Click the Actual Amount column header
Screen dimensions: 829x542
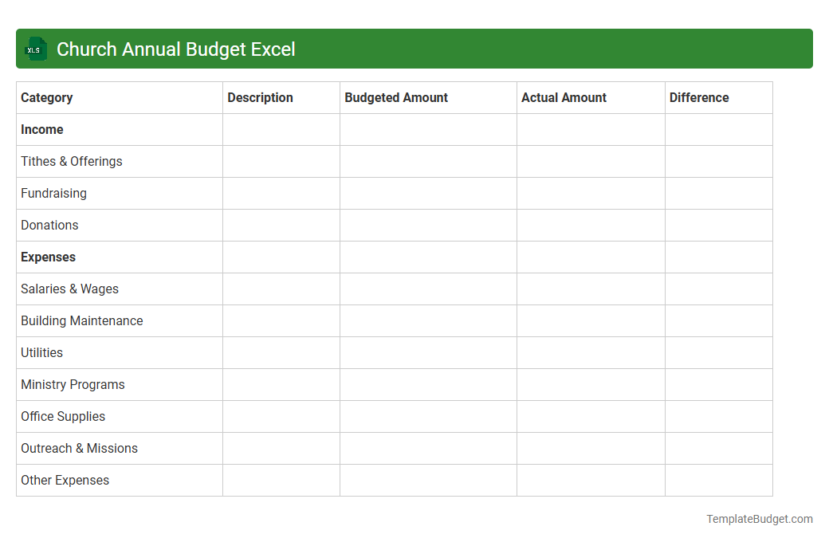pos(564,97)
